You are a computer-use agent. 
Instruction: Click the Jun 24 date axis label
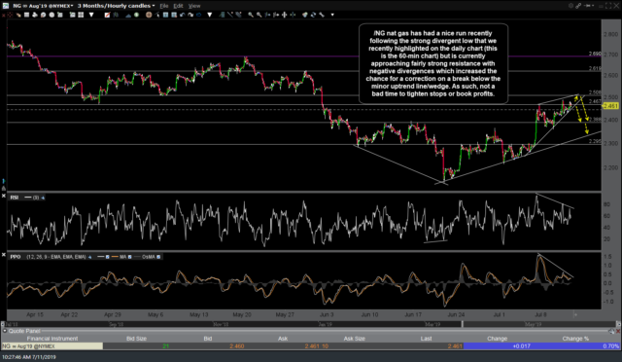456,314
